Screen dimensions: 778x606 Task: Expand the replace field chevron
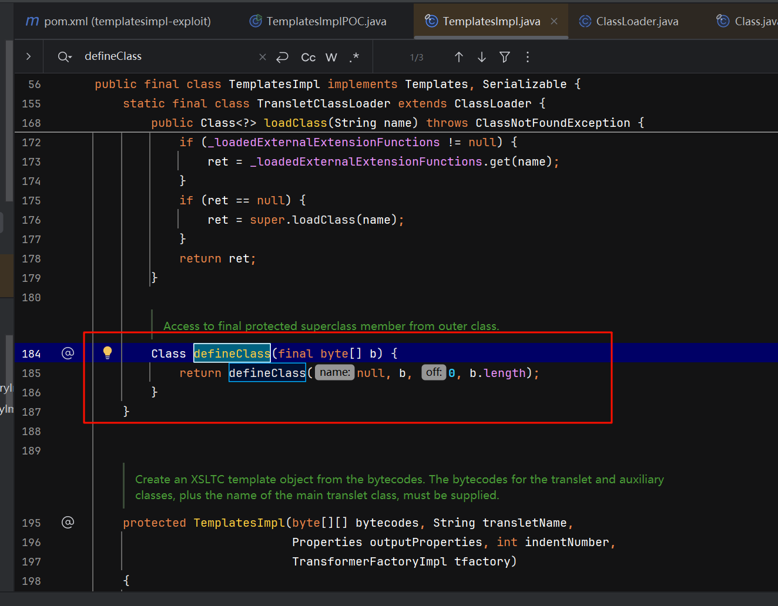(28, 56)
